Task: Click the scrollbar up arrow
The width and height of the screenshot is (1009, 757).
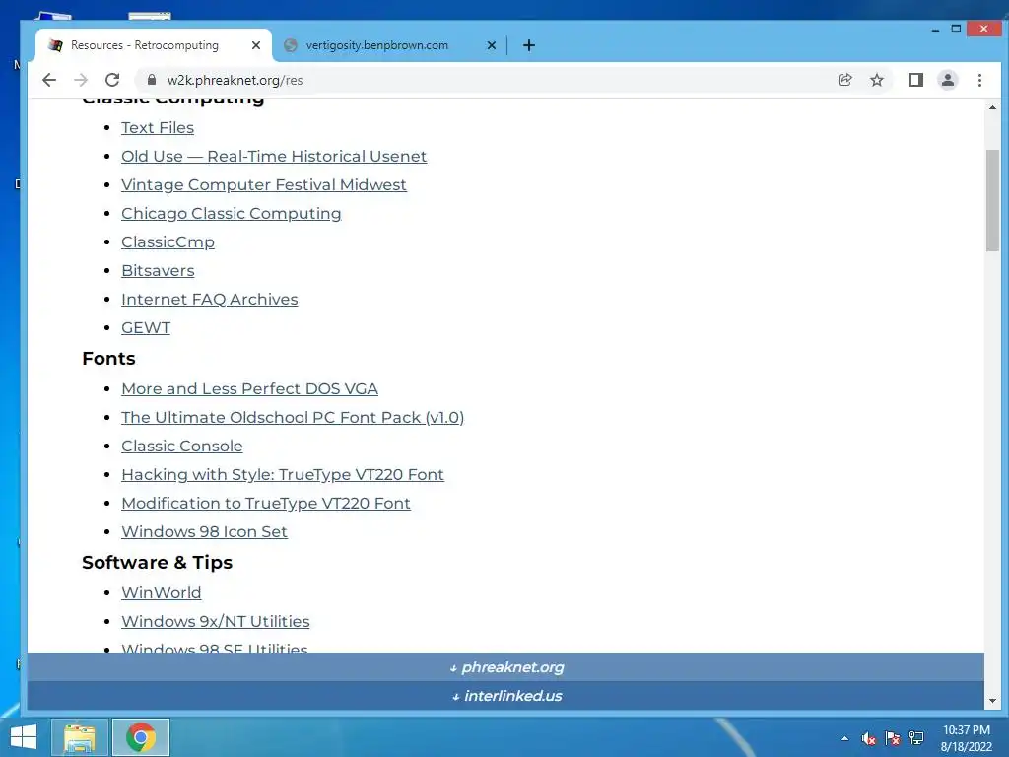Action: [992, 107]
